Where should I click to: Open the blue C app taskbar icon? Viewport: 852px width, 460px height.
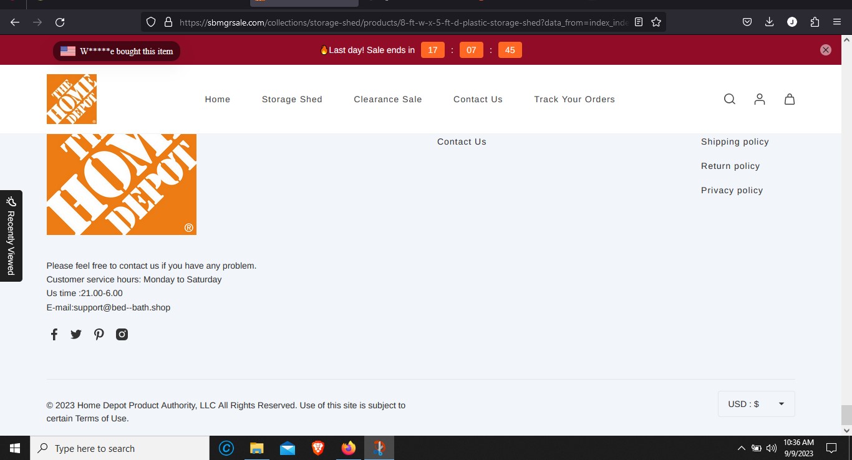click(226, 448)
